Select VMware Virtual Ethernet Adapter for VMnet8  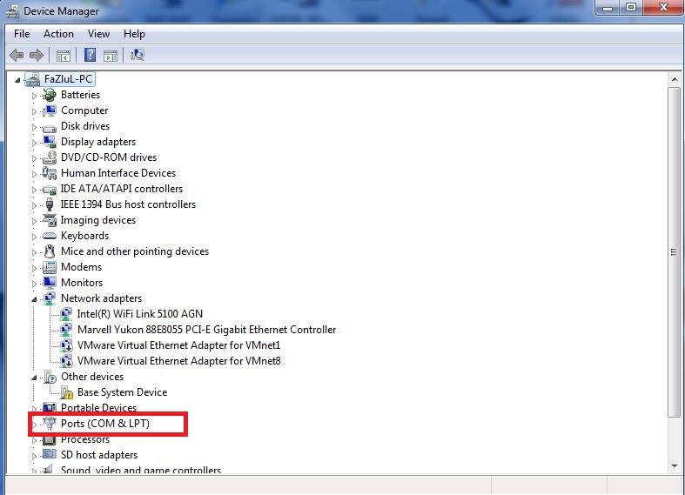(x=178, y=361)
